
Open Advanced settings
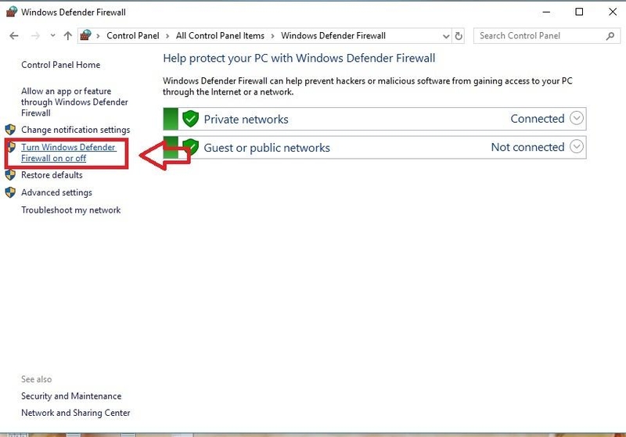[56, 192]
